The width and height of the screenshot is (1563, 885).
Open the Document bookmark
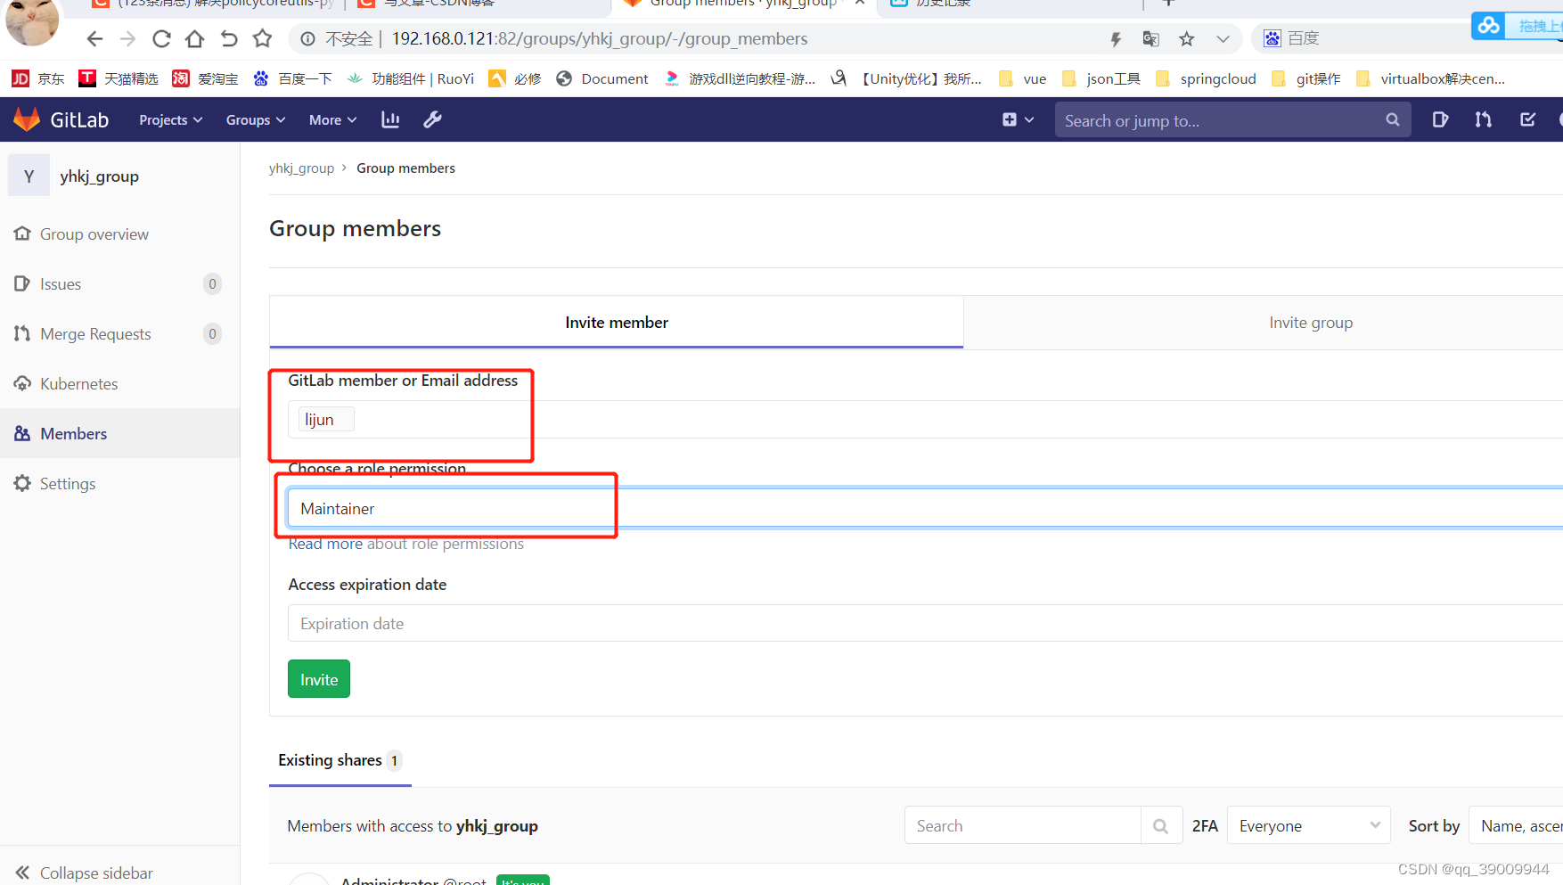click(x=602, y=78)
